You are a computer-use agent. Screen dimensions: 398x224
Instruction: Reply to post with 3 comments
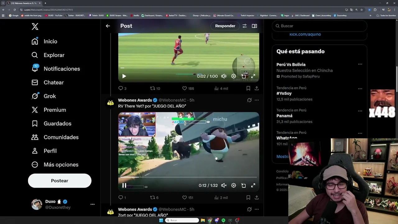(x=122, y=88)
